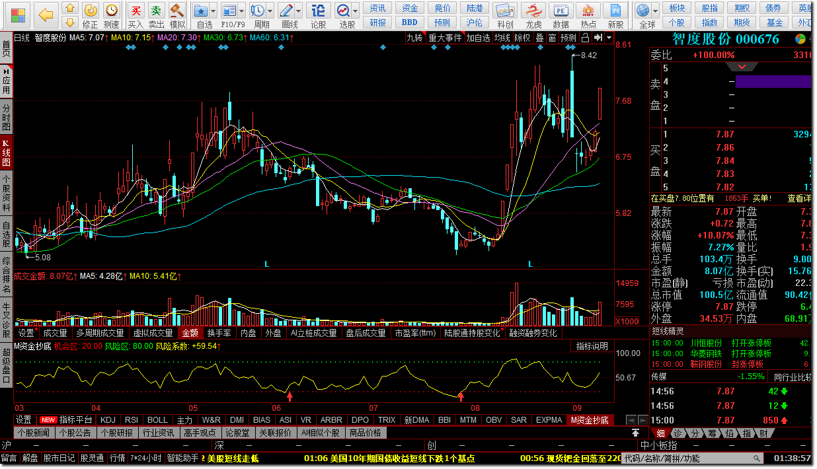This screenshot has height=469, width=817.
Task: Click the purple sell-order volume bar
Action: 773,81
